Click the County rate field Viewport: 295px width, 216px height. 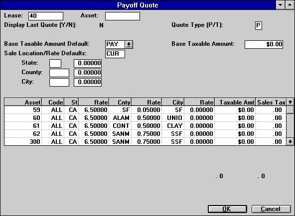point(88,73)
